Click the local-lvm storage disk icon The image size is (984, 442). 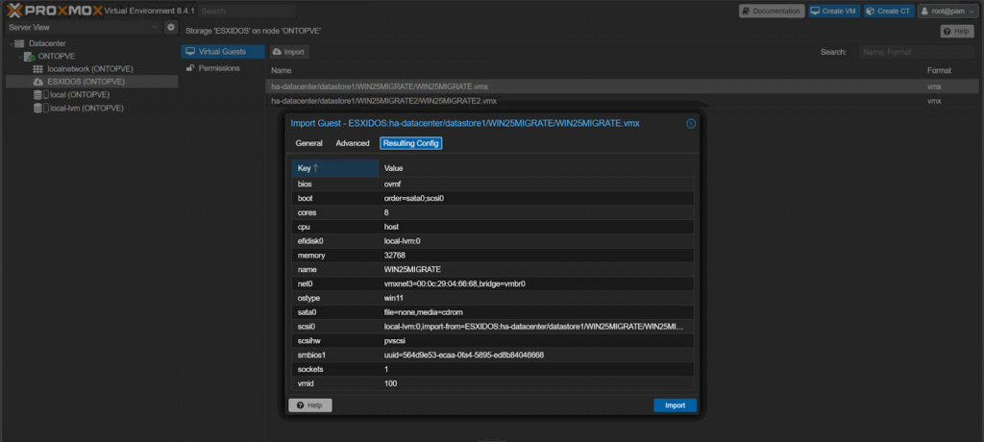(37, 108)
